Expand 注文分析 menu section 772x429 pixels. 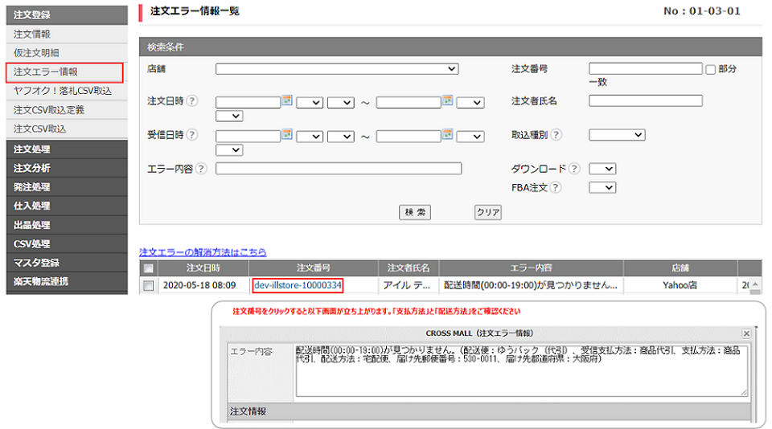tap(67, 168)
